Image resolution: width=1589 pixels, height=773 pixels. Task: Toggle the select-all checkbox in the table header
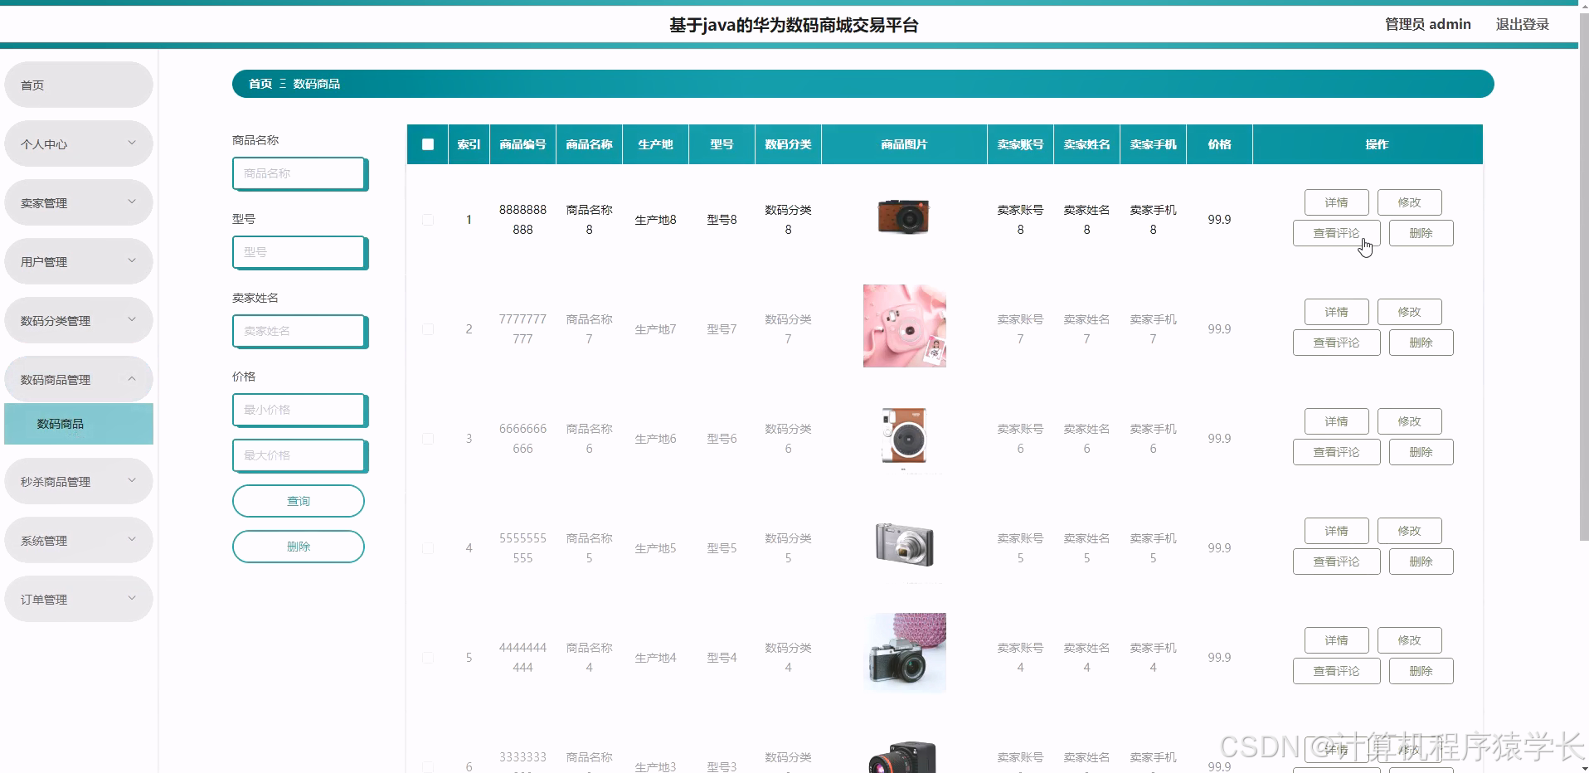pyautogui.click(x=428, y=144)
